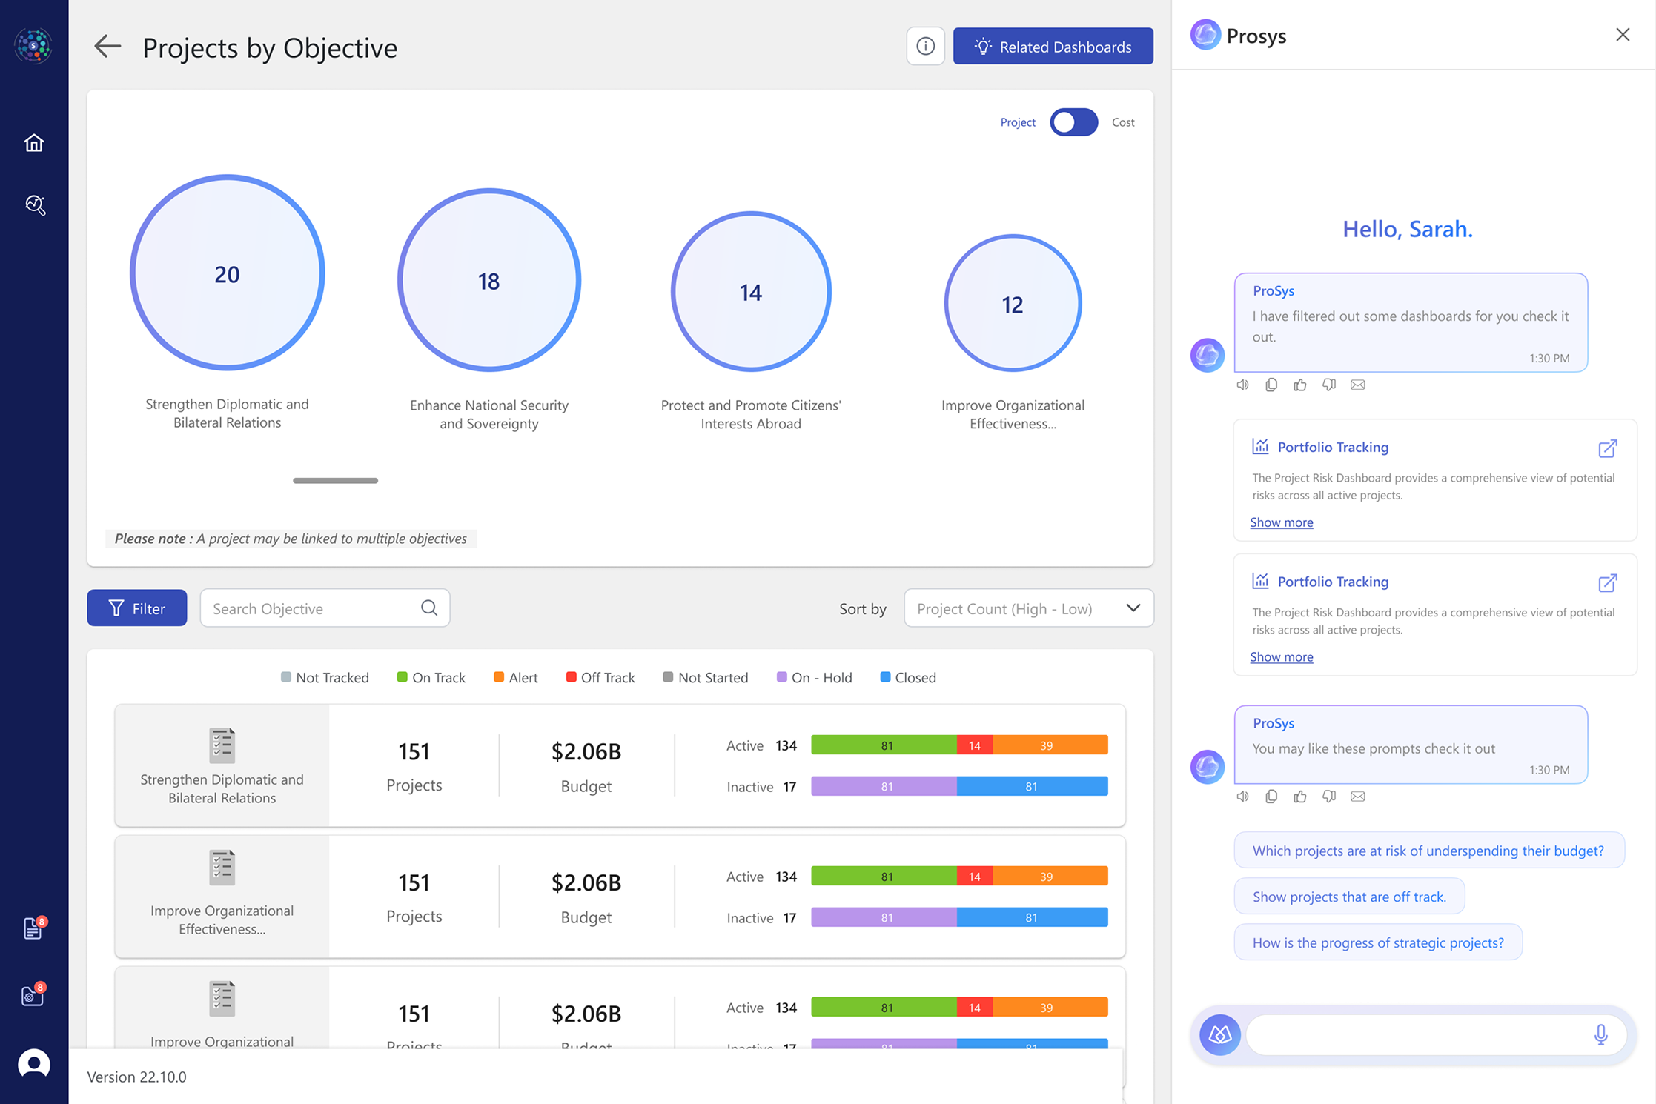Open the analytics search sidebar icon
This screenshot has width=1656, height=1104.
[x=35, y=205]
